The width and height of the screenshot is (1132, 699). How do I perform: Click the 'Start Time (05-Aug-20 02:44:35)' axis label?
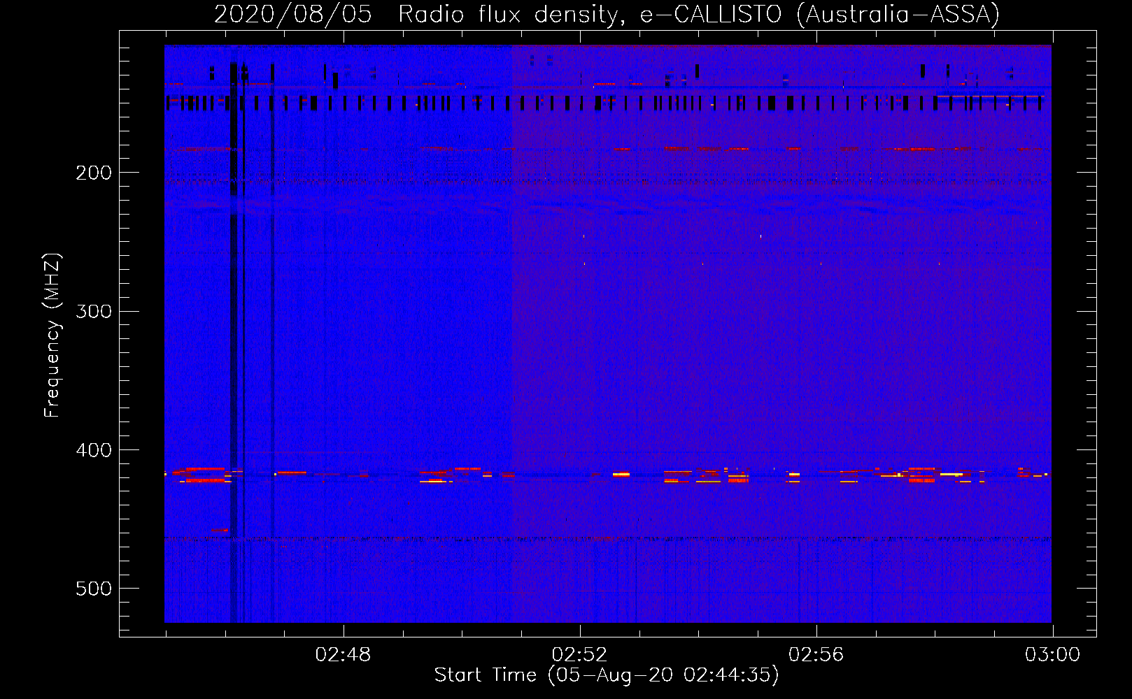[x=607, y=675]
